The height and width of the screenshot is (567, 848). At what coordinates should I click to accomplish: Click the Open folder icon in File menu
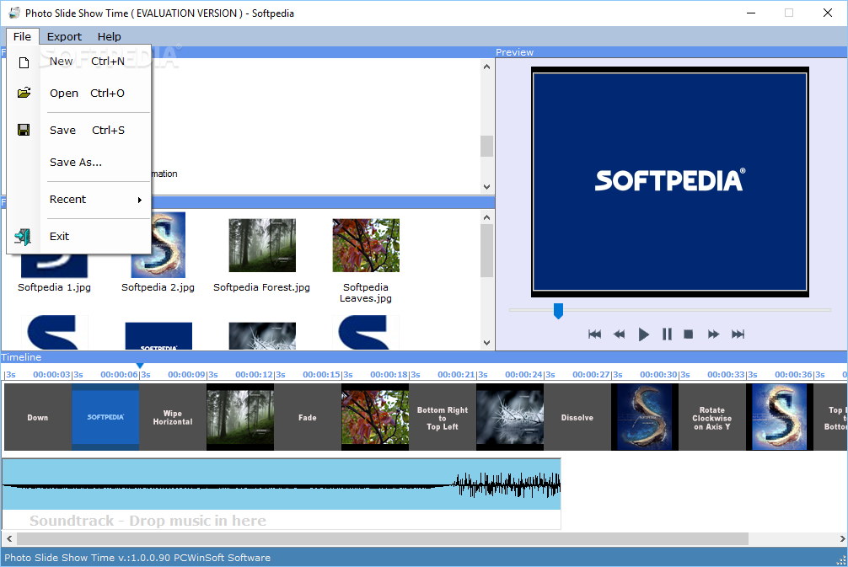point(24,93)
